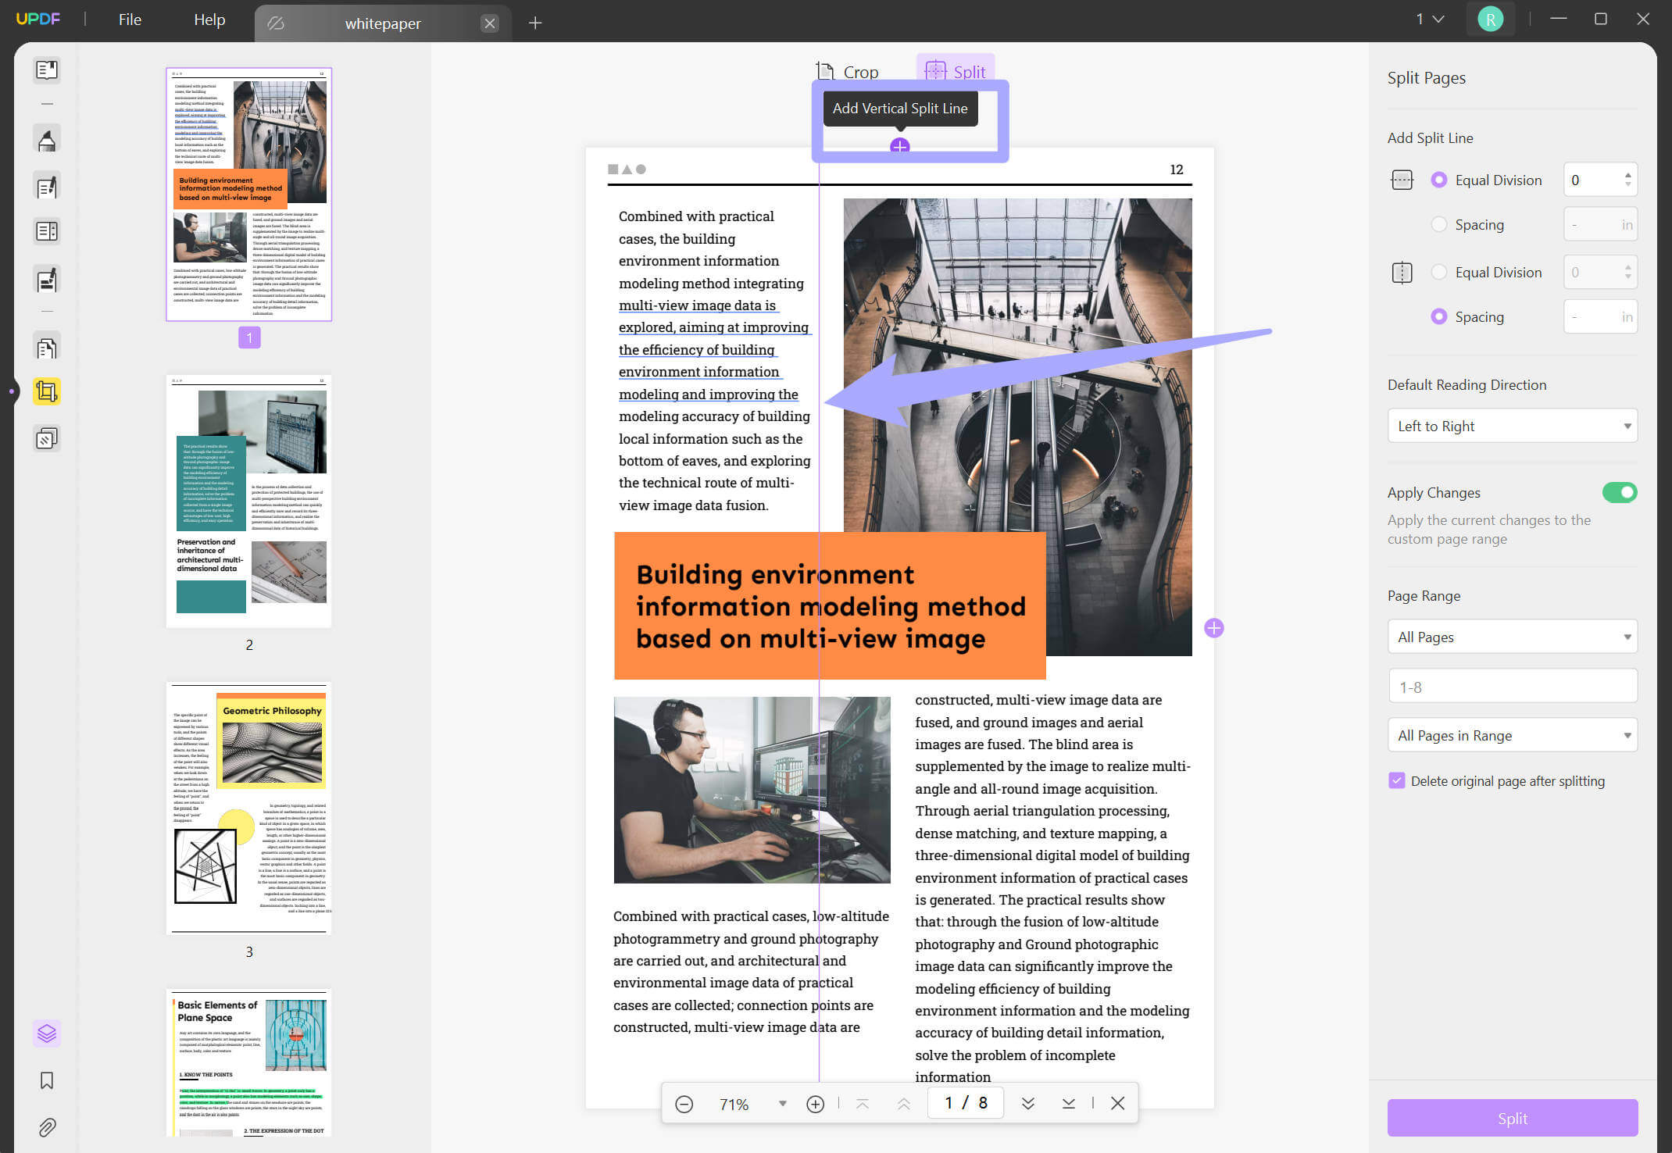Open the All Pages page range dropdown

click(x=1511, y=637)
